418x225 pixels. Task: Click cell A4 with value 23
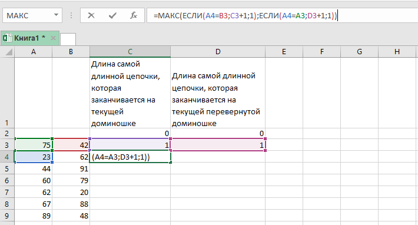(34, 157)
